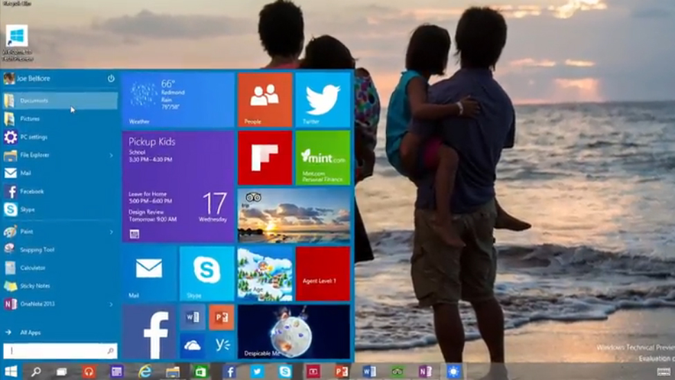Expand the OneNote 2013 jump list arrow
The image size is (675, 380).
coord(111,304)
